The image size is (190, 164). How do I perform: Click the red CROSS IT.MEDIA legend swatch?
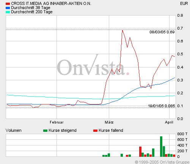pyautogui.click(x=8, y=4)
